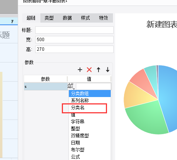Click the 标题 input field
This screenshot has height=160, width=177.
[x=74, y=30]
